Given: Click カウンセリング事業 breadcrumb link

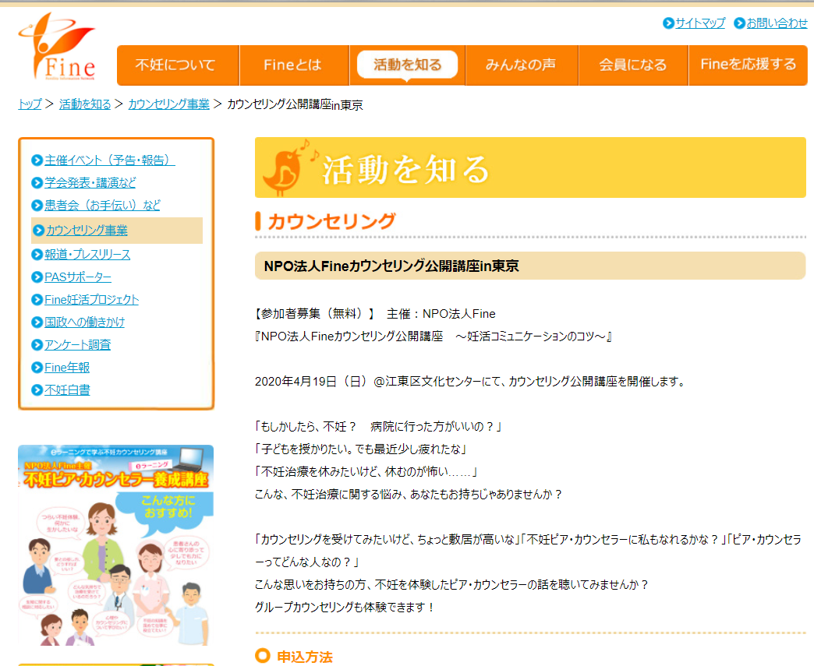Looking at the screenshot, I should pos(168,104).
